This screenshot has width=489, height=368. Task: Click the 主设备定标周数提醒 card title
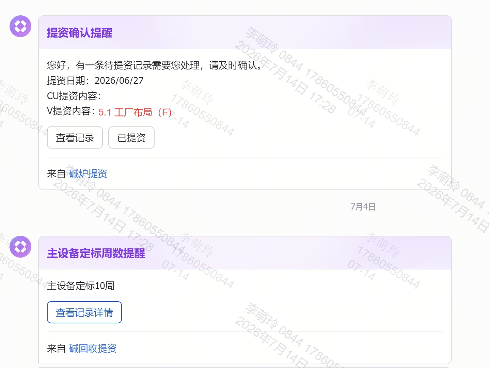pos(96,254)
